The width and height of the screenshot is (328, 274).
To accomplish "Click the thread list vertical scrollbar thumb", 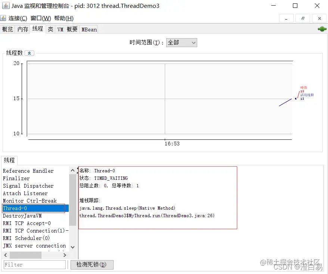I will [x=72, y=200].
